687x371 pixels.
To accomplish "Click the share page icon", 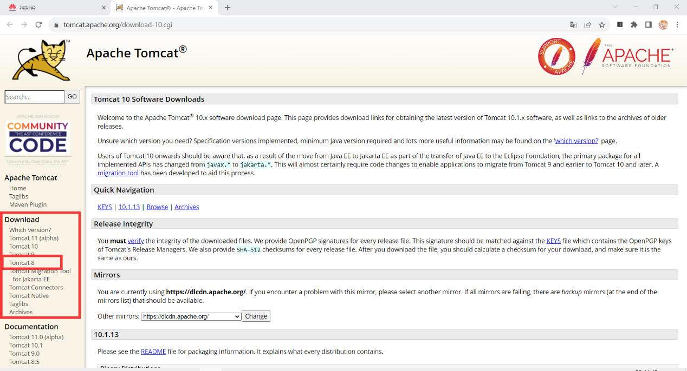I will (x=588, y=25).
